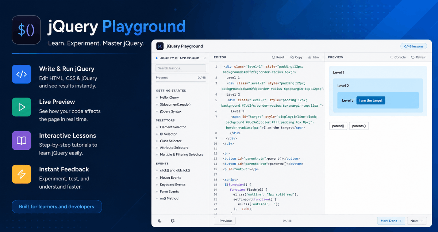Click the blue code brackets feature icon
438x232 pixels.
[x=22, y=74]
